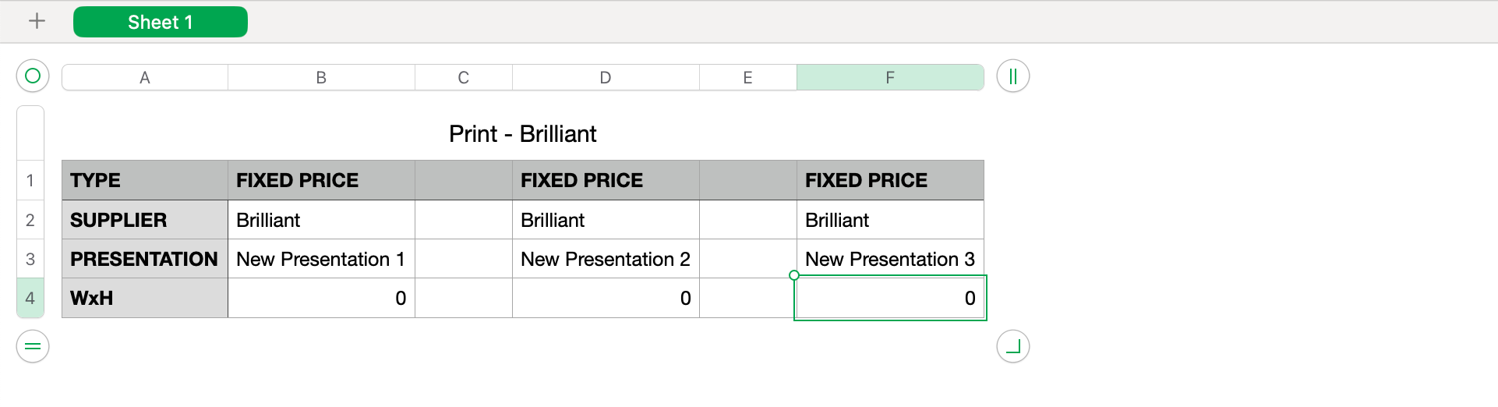Select column E header
The height and width of the screenshot is (407, 1498).
pos(747,77)
